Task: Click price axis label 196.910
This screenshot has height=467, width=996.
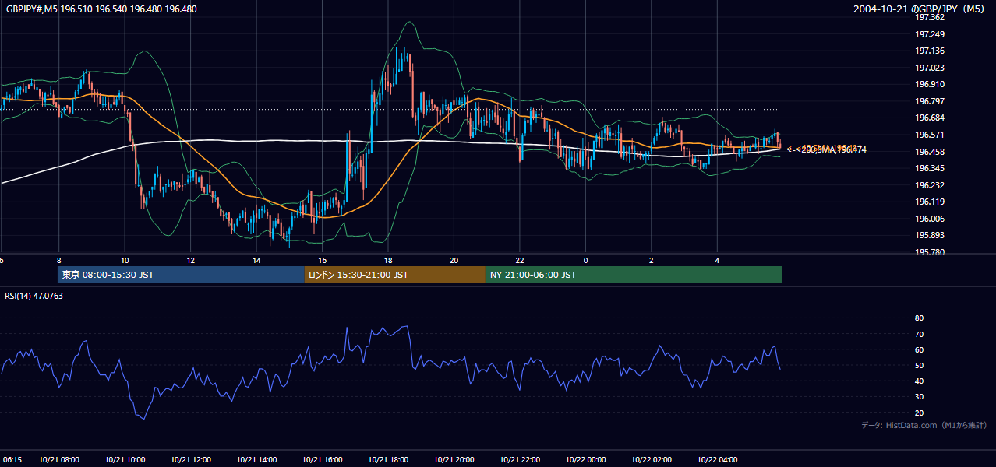Action: (x=929, y=84)
